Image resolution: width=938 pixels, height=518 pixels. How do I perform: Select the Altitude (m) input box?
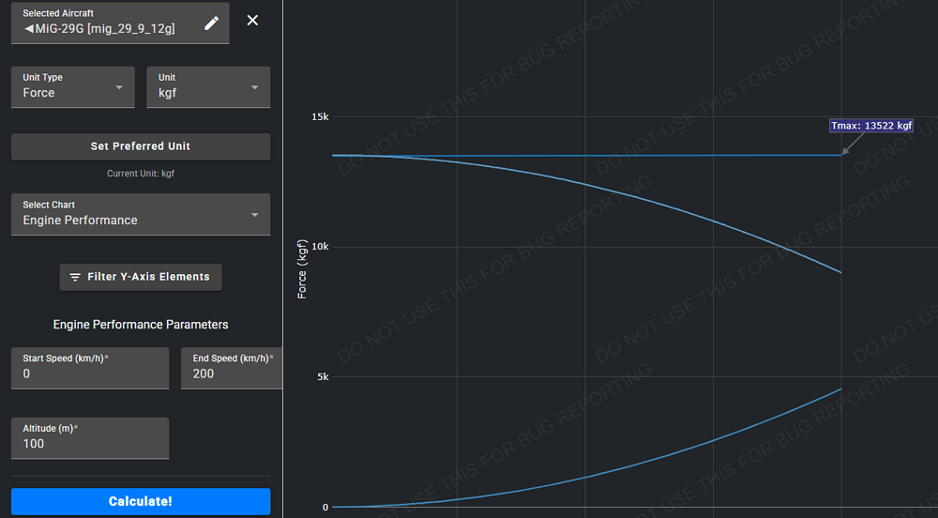(x=89, y=444)
